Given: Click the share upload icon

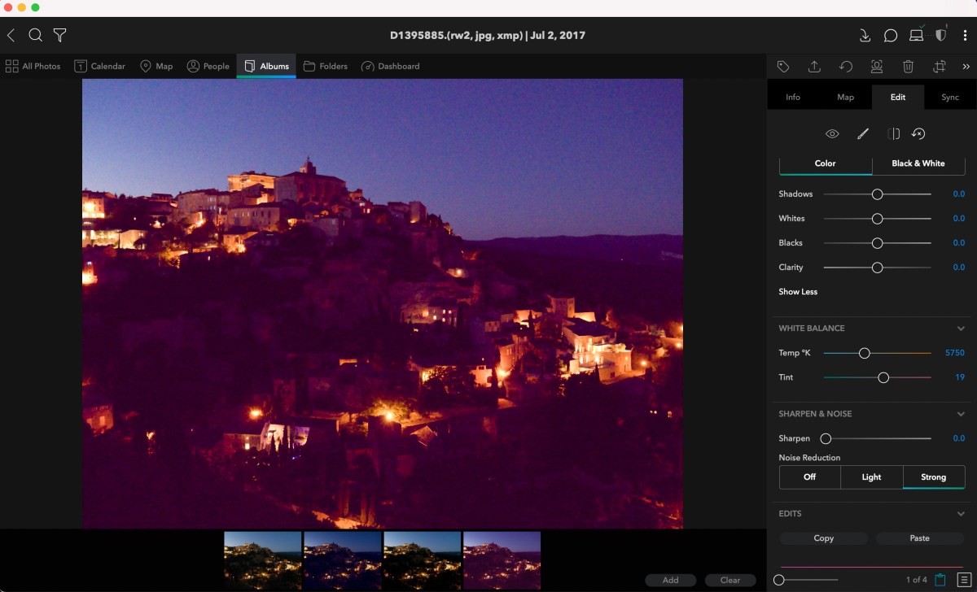Looking at the screenshot, I should [x=814, y=67].
